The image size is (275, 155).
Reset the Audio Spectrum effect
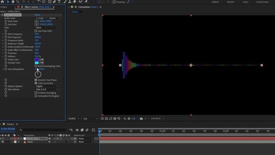37,15
